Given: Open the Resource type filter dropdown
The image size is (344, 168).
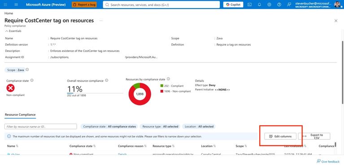Looking at the screenshot, I should (x=160, y=126).
